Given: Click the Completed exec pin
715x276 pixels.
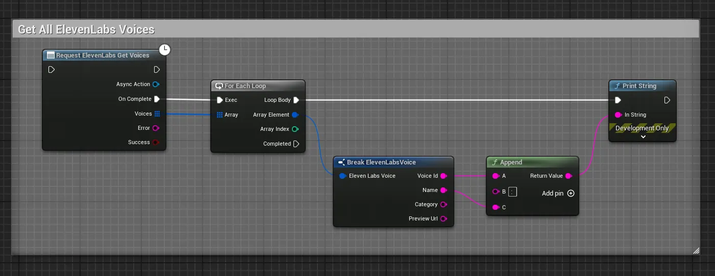Looking at the screenshot, I should pos(296,144).
